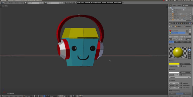Image resolution: width=193 pixels, height=97 pixels.
Task: Click the Assign button
Action: 172,37
